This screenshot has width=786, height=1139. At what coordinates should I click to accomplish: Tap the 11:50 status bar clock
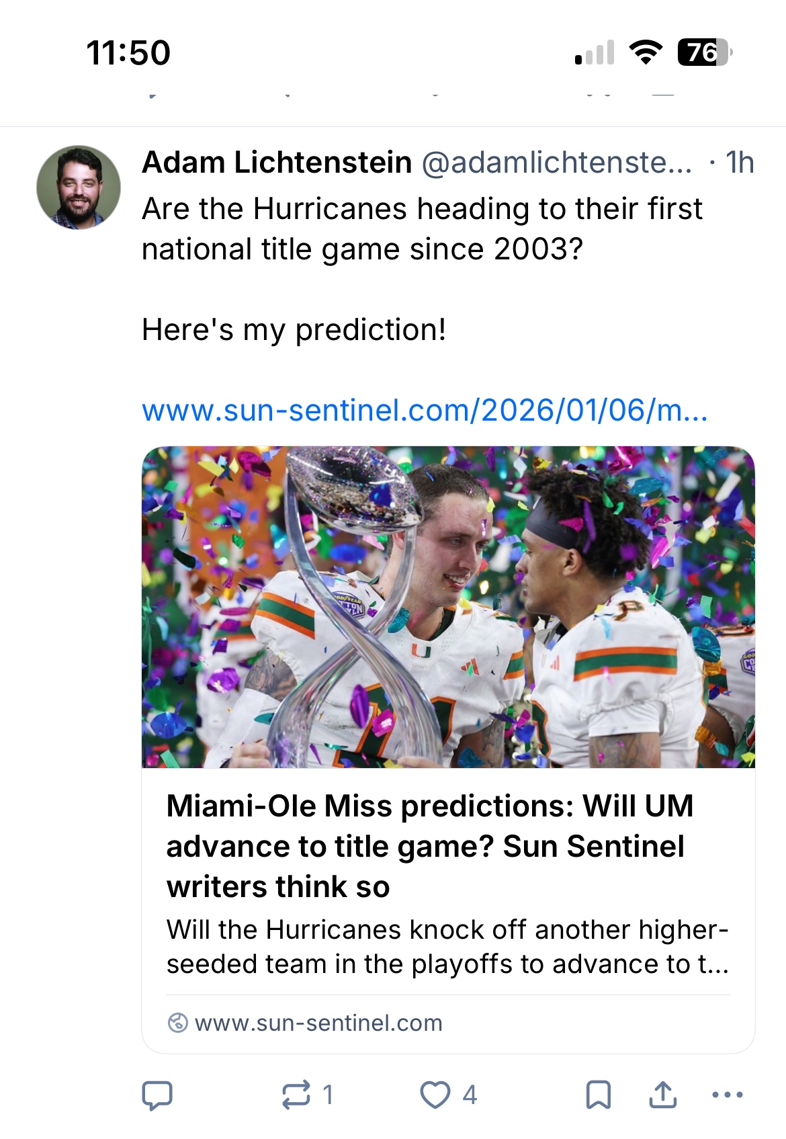[128, 52]
